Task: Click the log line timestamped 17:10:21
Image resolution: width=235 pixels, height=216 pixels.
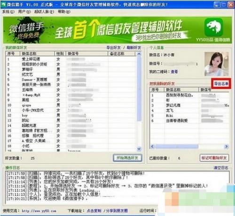Action: 47,199
